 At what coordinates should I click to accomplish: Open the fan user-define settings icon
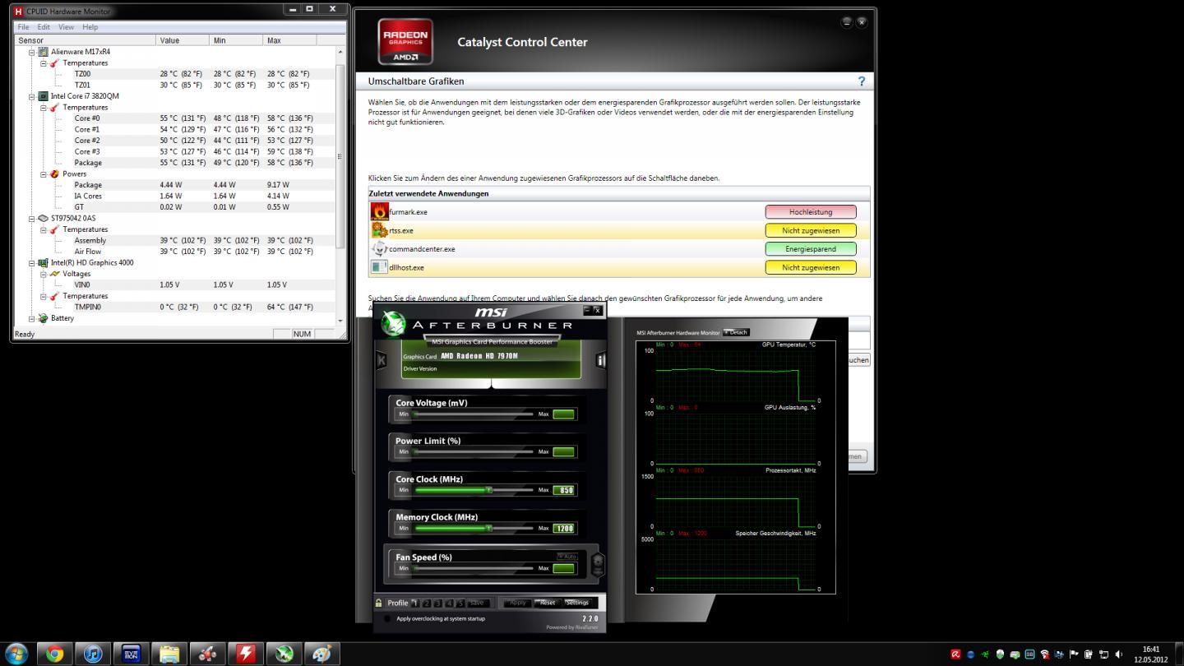click(598, 563)
